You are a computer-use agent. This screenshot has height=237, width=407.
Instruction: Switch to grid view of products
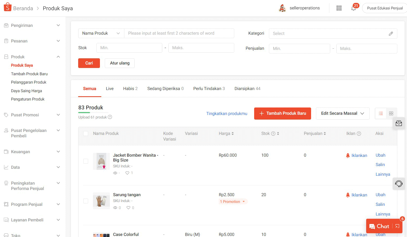coord(391,113)
